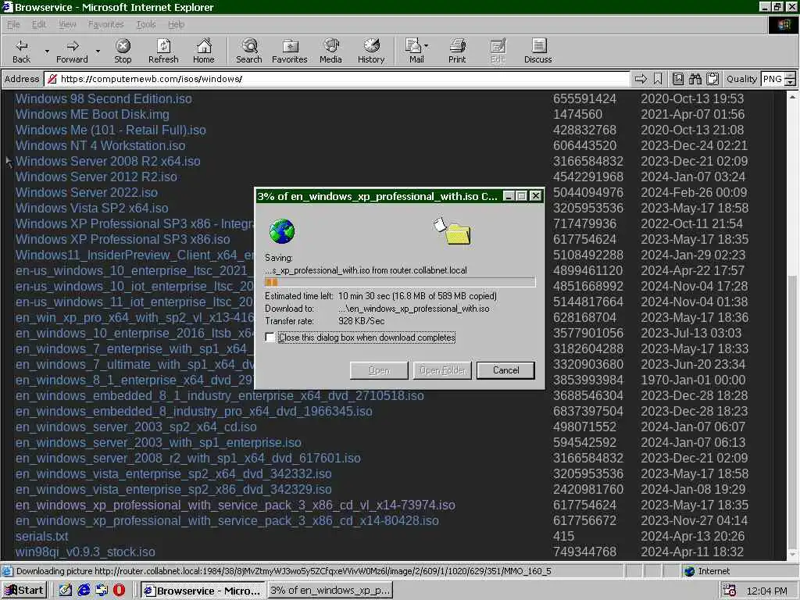The width and height of the screenshot is (800, 600).
Task: Open the Favorites menu
Action: tap(105, 24)
